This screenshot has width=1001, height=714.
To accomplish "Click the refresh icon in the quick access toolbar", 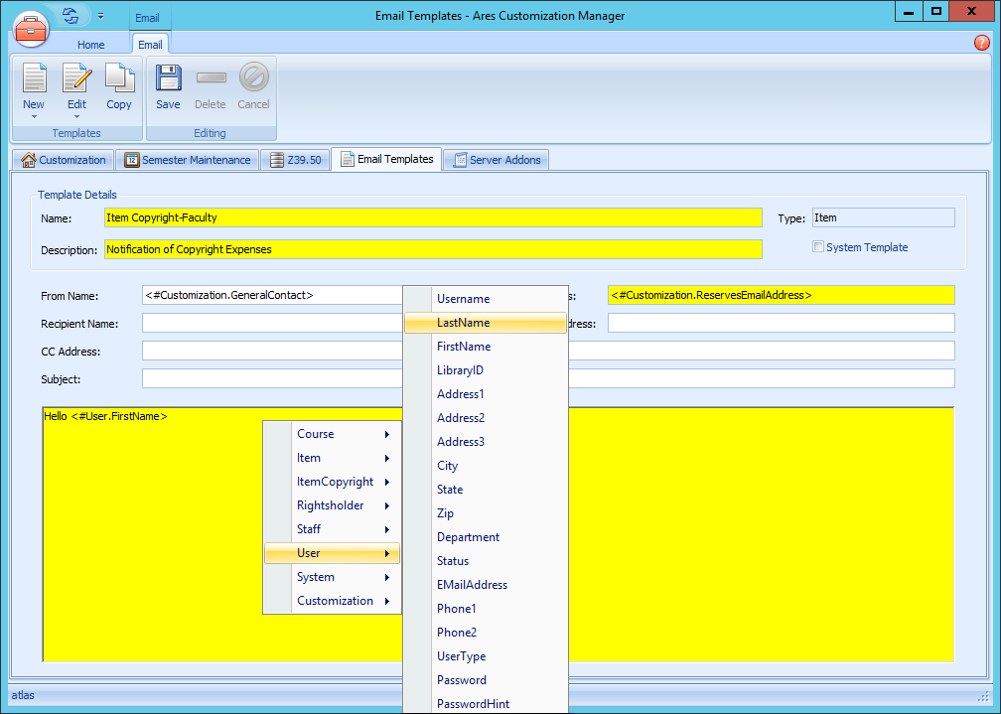I will click(x=69, y=15).
